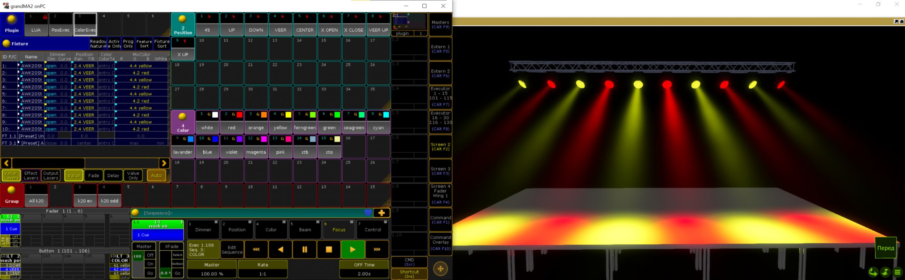Toggle the Prog Only option
Image resolution: width=905 pixels, height=280 pixels.
pyautogui.click(x=128, y=44)
